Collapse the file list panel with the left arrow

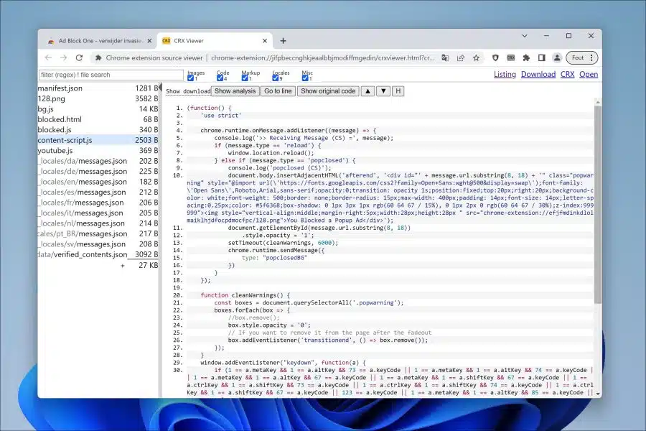160,88
